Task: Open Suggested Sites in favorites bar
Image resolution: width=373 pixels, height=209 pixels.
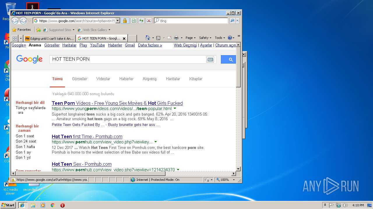Action: pos(59,30)
